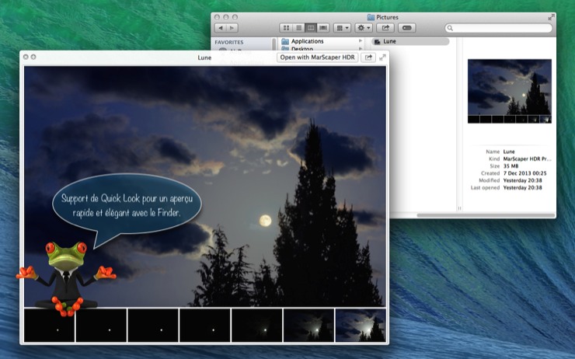Click the Finder toolbar Share button
575x359 pixels.
click(386, 28)
